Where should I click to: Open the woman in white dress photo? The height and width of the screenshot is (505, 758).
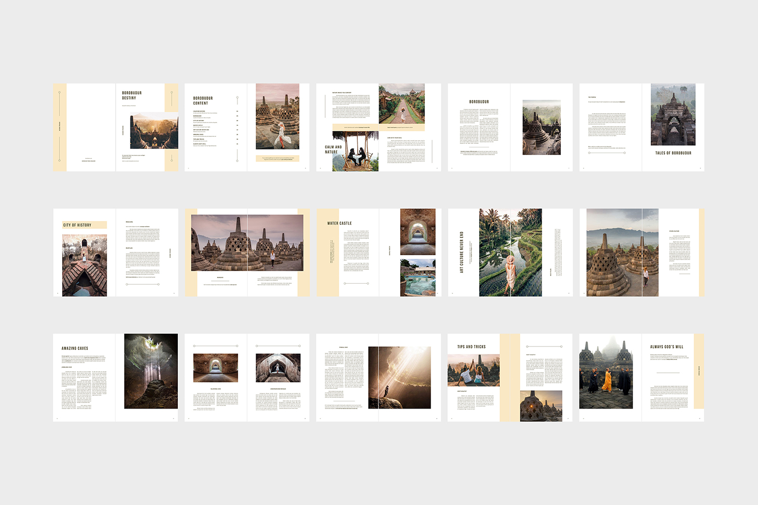click(x=277, y=117)
